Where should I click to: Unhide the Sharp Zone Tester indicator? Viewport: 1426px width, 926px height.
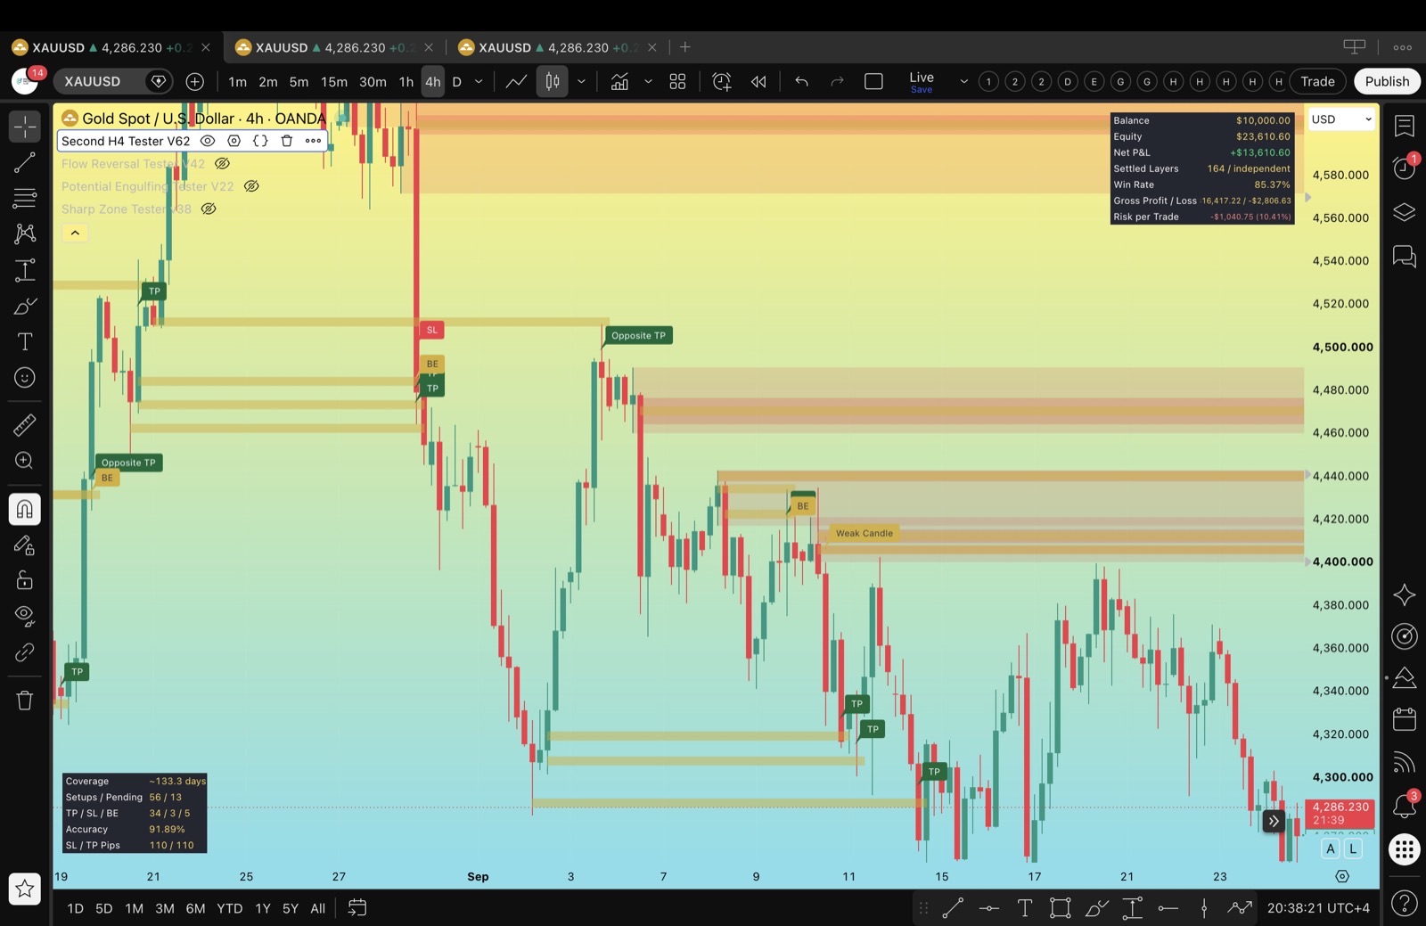click(x=209, y=209)
